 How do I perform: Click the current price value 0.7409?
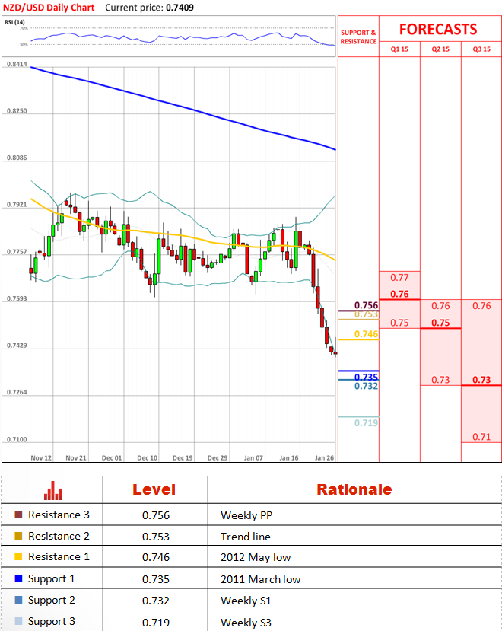(x=180, y=8)
